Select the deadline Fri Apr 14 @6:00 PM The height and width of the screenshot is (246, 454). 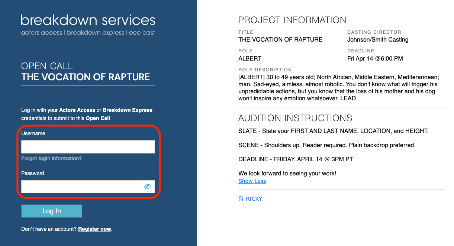(x=375, y=58)
